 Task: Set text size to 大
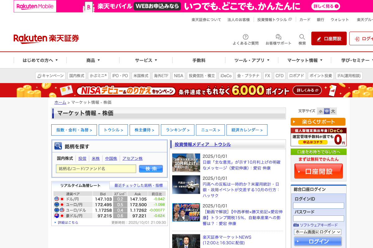point(333,111)
